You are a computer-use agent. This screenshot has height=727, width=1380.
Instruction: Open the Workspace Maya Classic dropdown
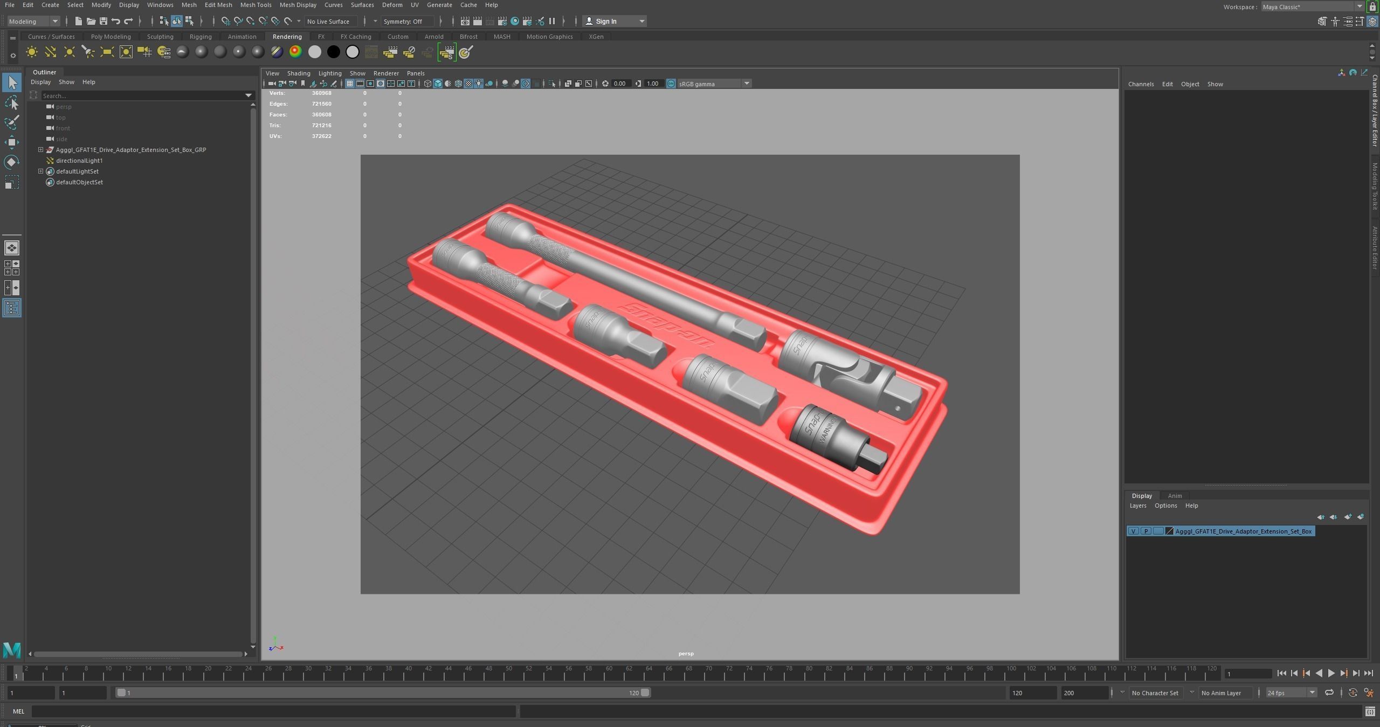(1312, 6)
